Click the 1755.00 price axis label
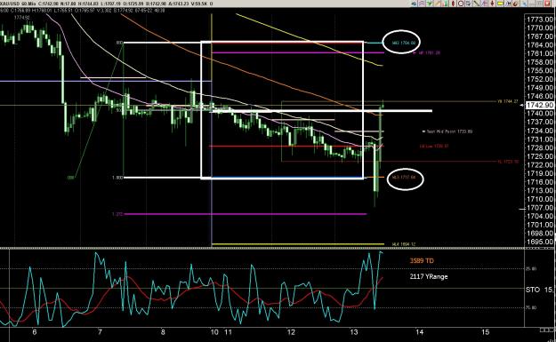The height and width of the screenshot is (342, 556). tap(540, 71)
